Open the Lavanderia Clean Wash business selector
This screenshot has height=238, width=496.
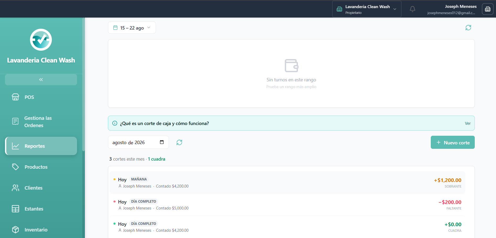[367, 9]
